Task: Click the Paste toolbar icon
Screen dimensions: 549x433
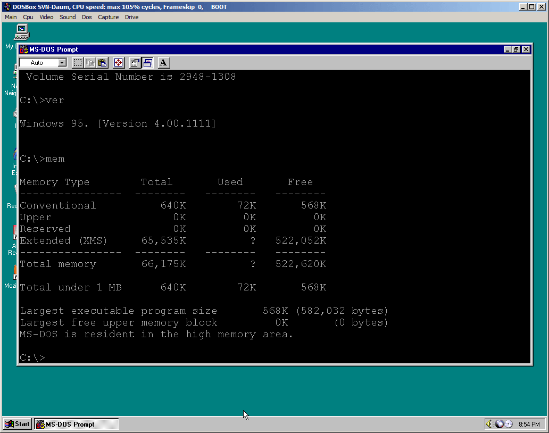Action: coord(102,63)
